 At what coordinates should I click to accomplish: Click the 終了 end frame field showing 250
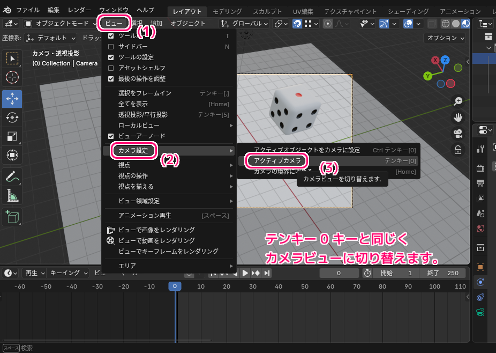(445, 273)
